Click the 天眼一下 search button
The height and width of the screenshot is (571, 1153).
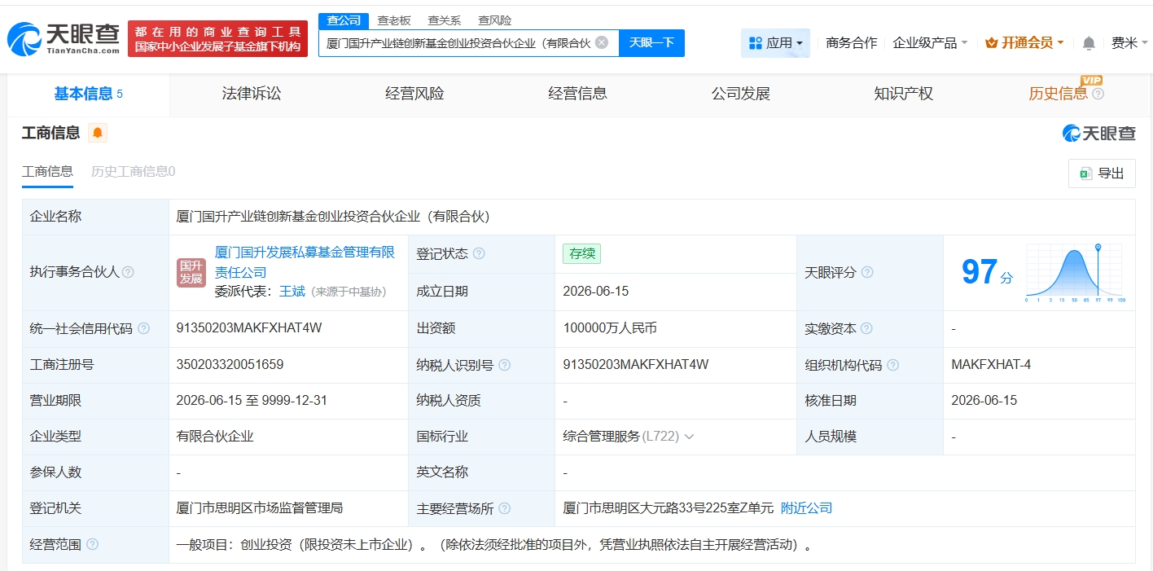pos(651,43)
